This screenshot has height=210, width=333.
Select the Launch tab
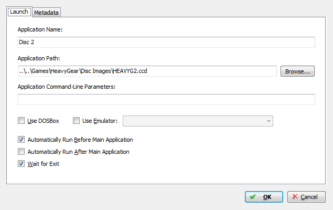tap(19, 12)
